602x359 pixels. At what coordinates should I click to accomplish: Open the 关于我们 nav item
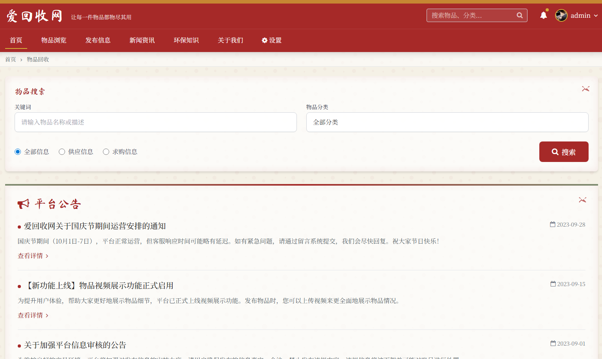(x=231, y=40)
